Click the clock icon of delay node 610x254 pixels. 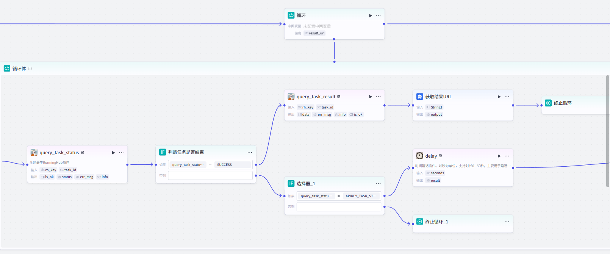click(420, 156)
